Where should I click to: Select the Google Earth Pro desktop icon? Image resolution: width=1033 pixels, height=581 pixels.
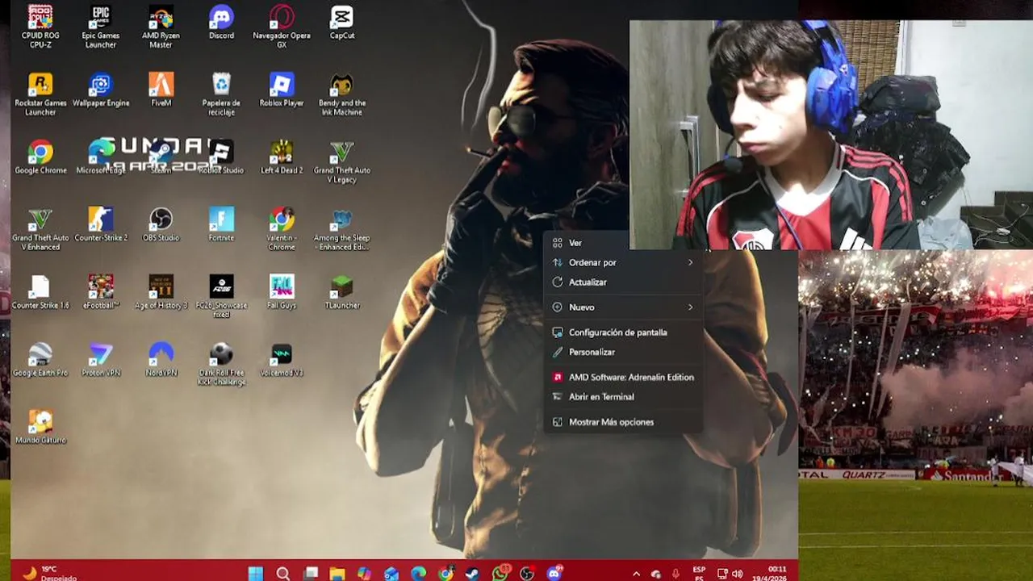point(40,360)
